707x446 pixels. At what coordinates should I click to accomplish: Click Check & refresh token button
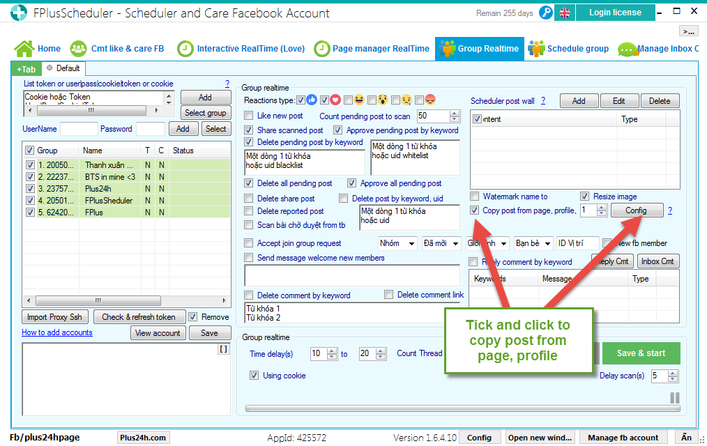[139, 317]
